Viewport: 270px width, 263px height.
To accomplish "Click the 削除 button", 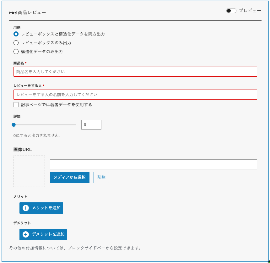I will (101, 178).
